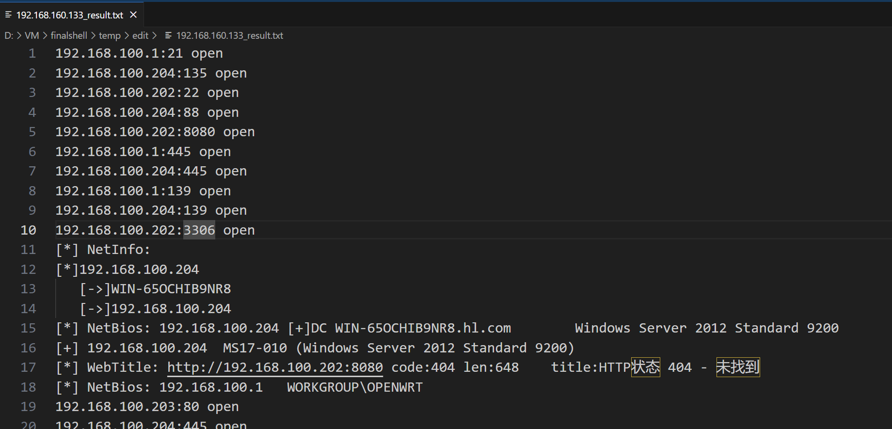Image resolution: width=892 pixels, height=429 pixels.
Task: Click 'WIN-65OCHIB9NR8.hl.com' domain text
Action: click(x=423, y=328)
